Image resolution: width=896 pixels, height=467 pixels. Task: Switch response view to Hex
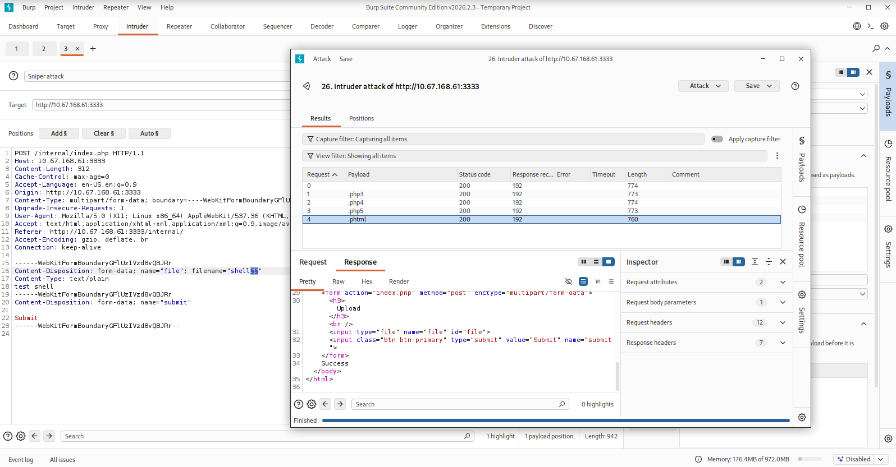367,281
